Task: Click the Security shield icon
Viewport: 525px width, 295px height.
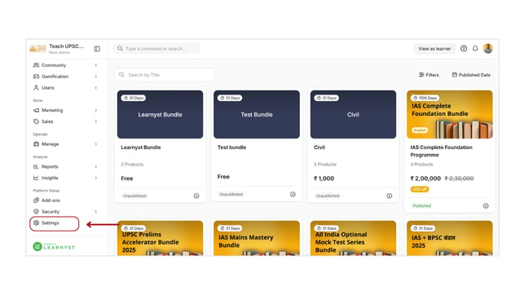Action: (x=36, y=212)
